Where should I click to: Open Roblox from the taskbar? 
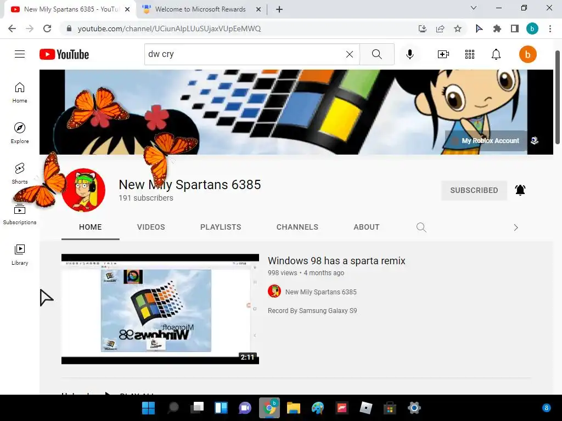(366, 408)
